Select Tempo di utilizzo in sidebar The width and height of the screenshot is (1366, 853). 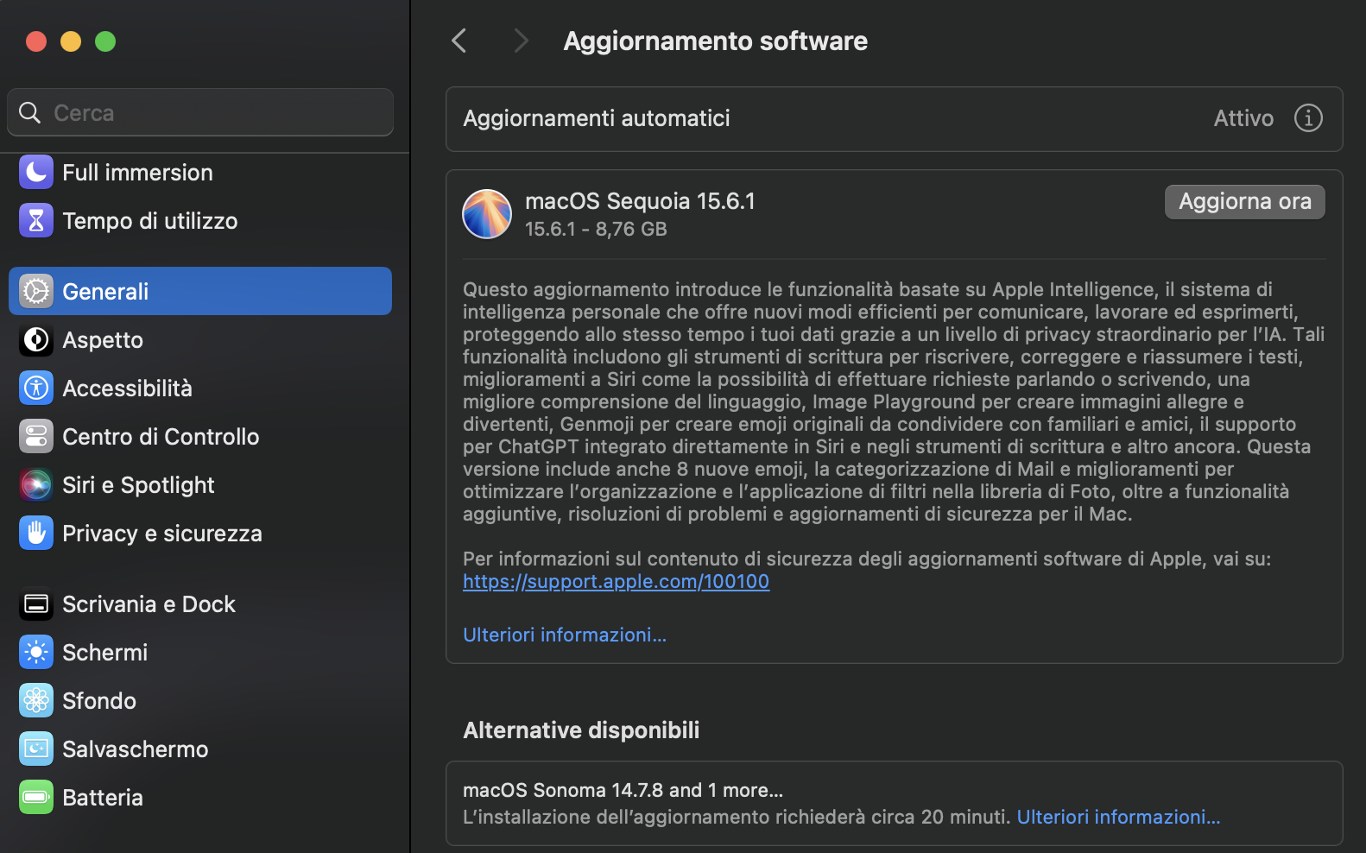click(x=200, y=221)
